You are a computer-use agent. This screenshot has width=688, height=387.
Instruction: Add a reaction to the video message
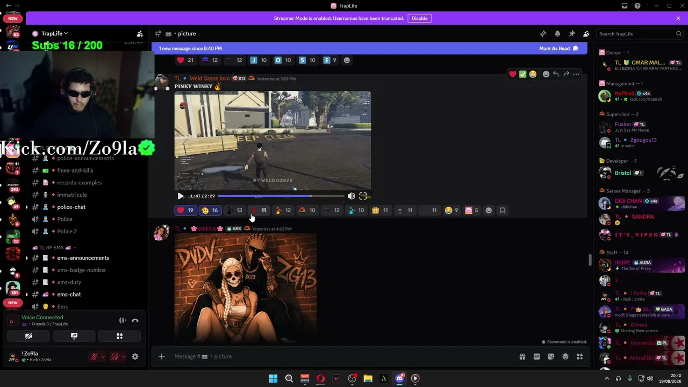[489, 210]
